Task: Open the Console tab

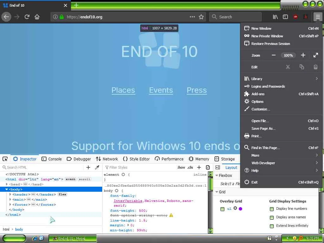Action: pos(52,159)
